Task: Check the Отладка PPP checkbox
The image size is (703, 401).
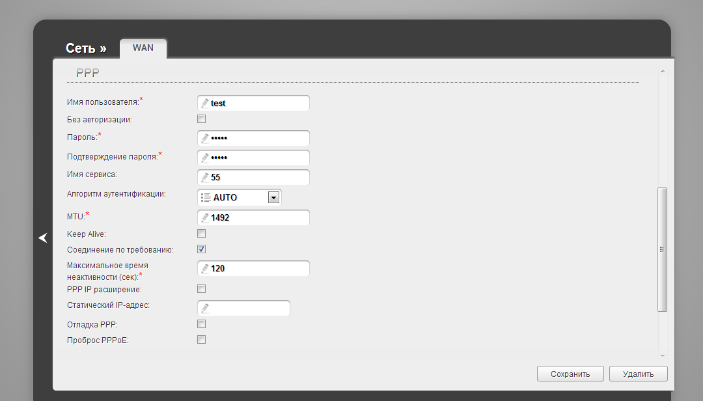Action: tap(201, 324)
